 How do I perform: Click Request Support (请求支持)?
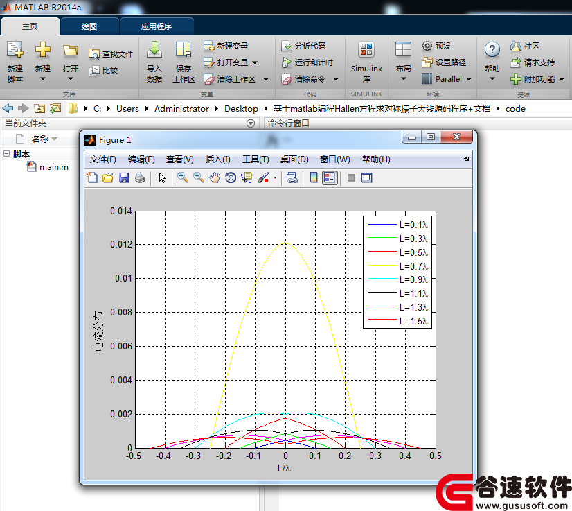(533, 62)
